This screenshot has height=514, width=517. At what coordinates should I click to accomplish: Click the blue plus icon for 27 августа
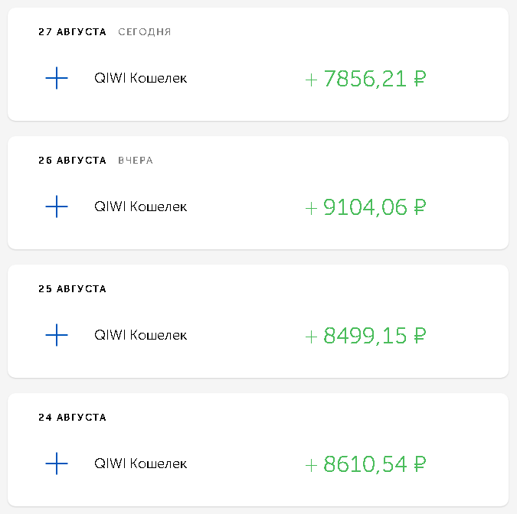57,78
